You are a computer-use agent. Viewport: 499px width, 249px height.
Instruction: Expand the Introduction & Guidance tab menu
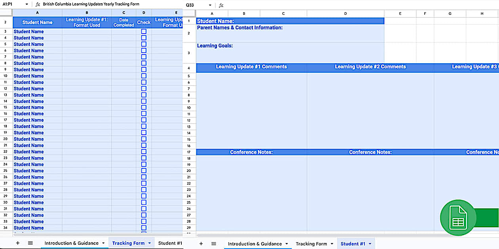(103, 243)
